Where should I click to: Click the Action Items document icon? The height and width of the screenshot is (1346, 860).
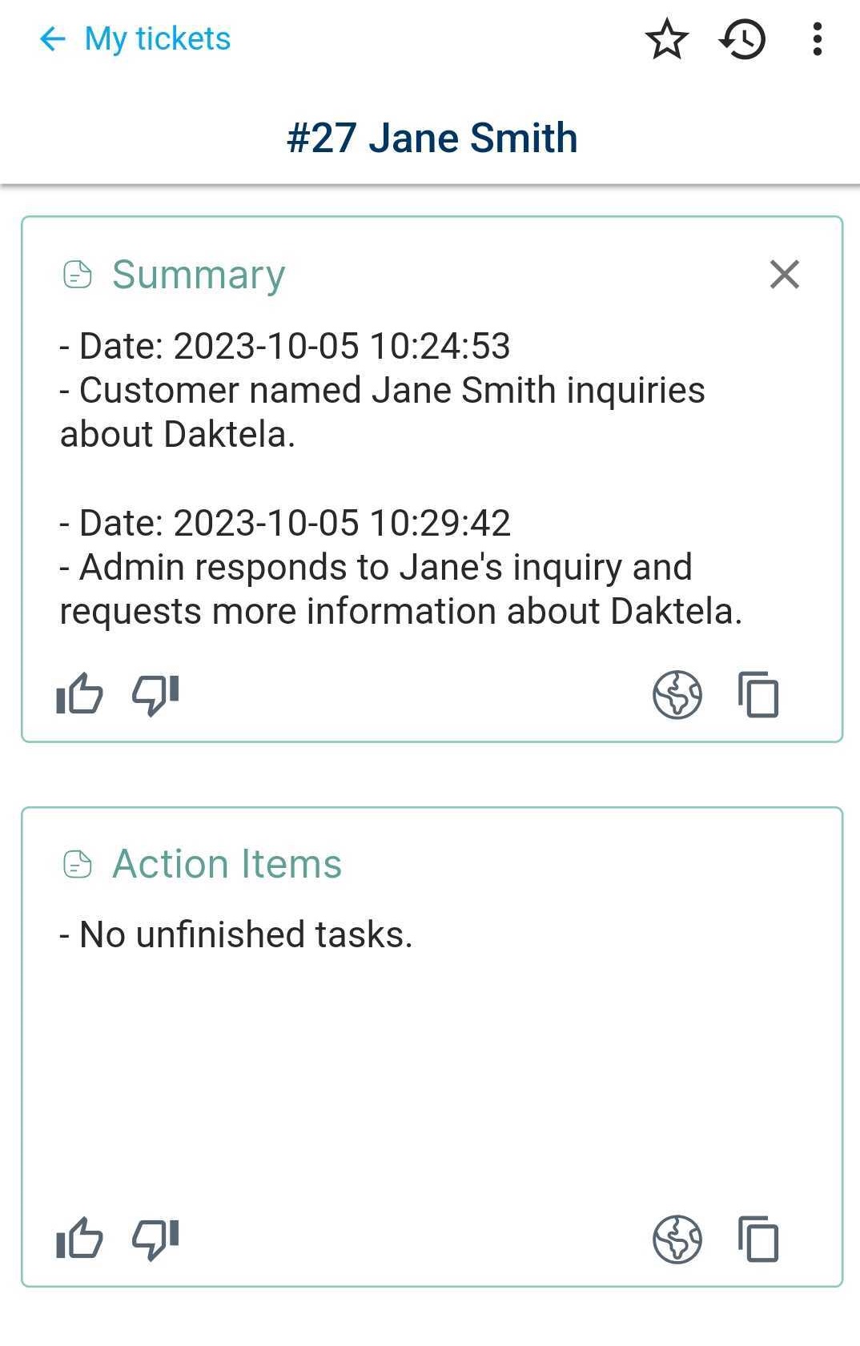click(x=76, y=864)
